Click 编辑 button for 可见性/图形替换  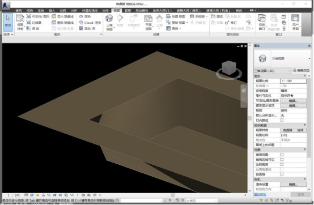293,101
